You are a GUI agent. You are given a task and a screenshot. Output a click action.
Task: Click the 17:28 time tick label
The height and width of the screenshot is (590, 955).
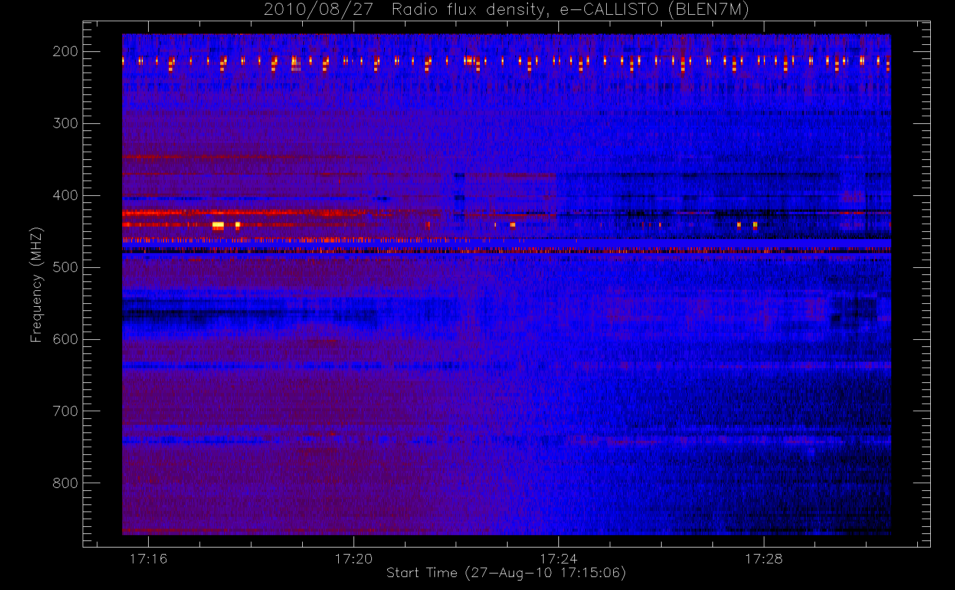click(x=764, y=559)
